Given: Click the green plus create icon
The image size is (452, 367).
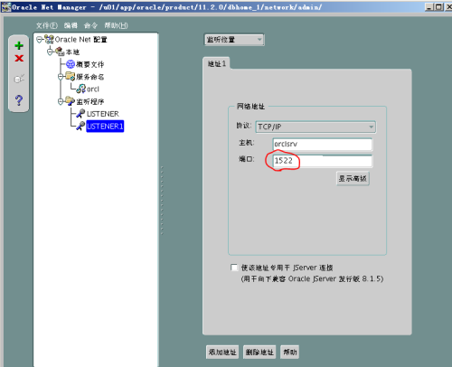Looking at the screenshot, I should 19,45.
